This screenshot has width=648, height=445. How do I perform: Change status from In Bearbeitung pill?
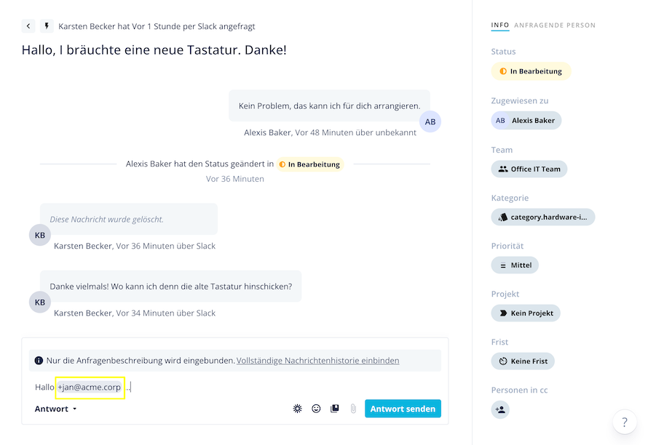pos(531,71)
